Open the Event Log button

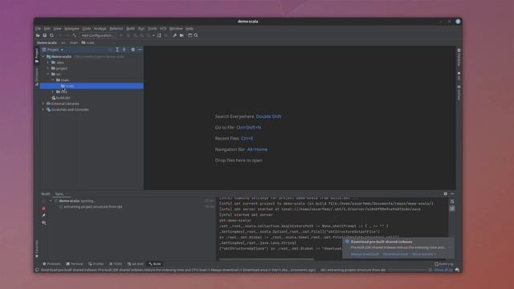point(444,264)
